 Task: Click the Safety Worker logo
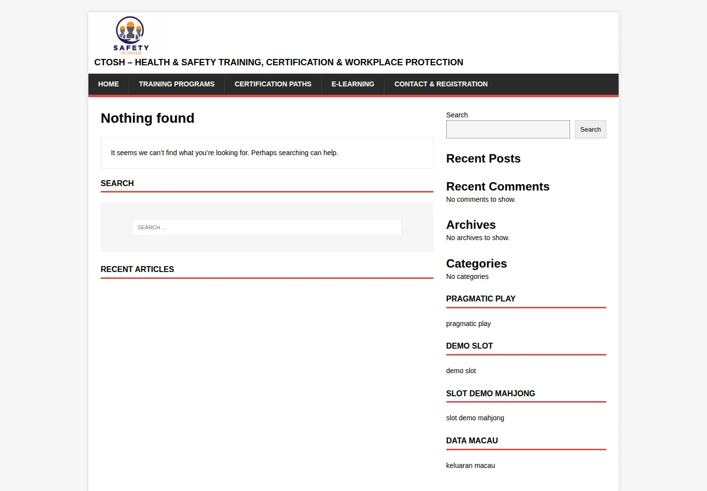(131, 35)
